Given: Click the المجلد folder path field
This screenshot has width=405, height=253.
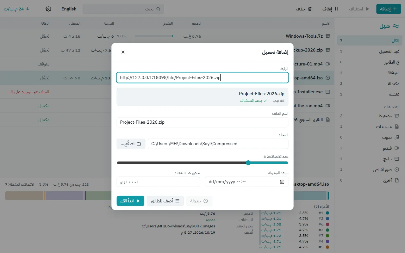Looking at the screenshot, I should (x=218, y=144).
